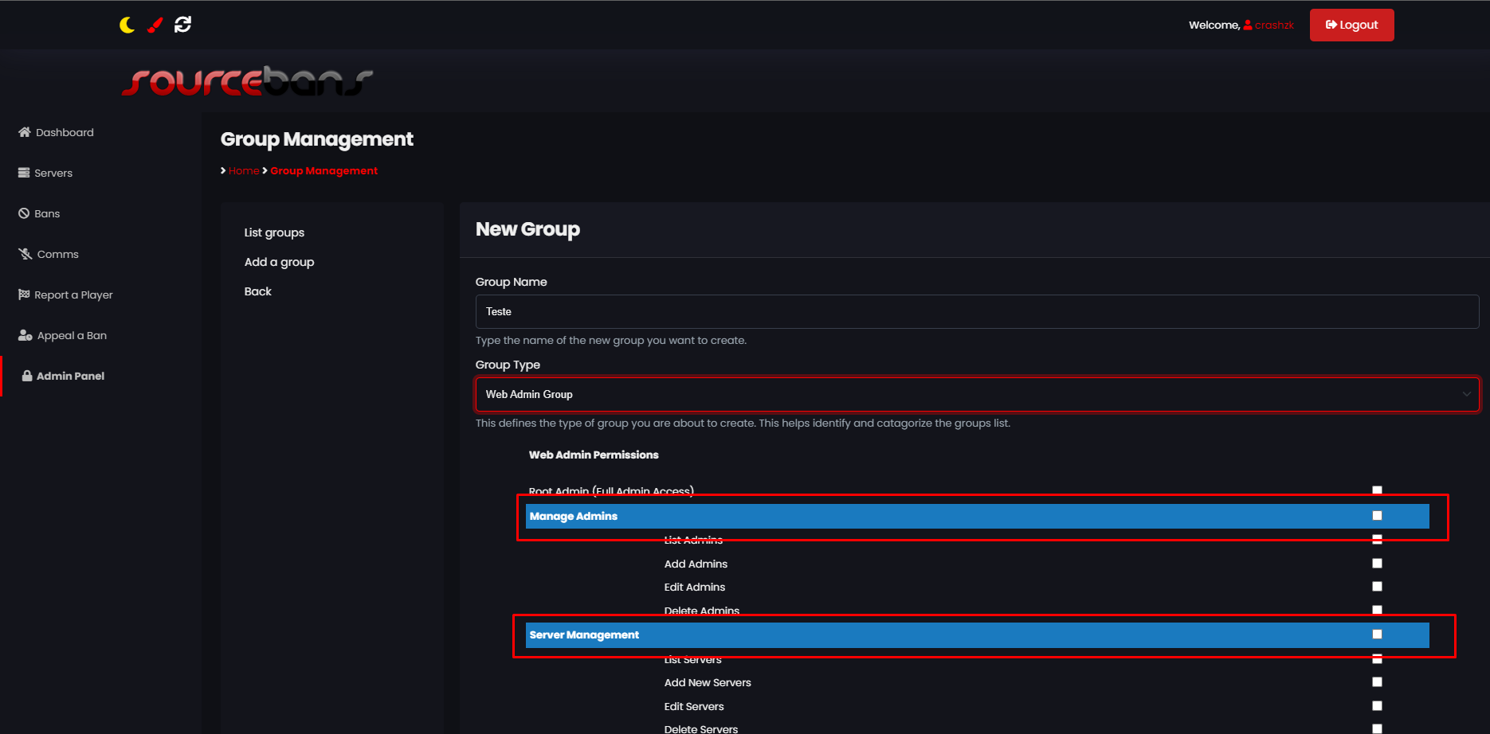Select Add a group in submenu
The width and height of the screenshot is (1490, 734).
pyautogui.click(x=279, y=262)
